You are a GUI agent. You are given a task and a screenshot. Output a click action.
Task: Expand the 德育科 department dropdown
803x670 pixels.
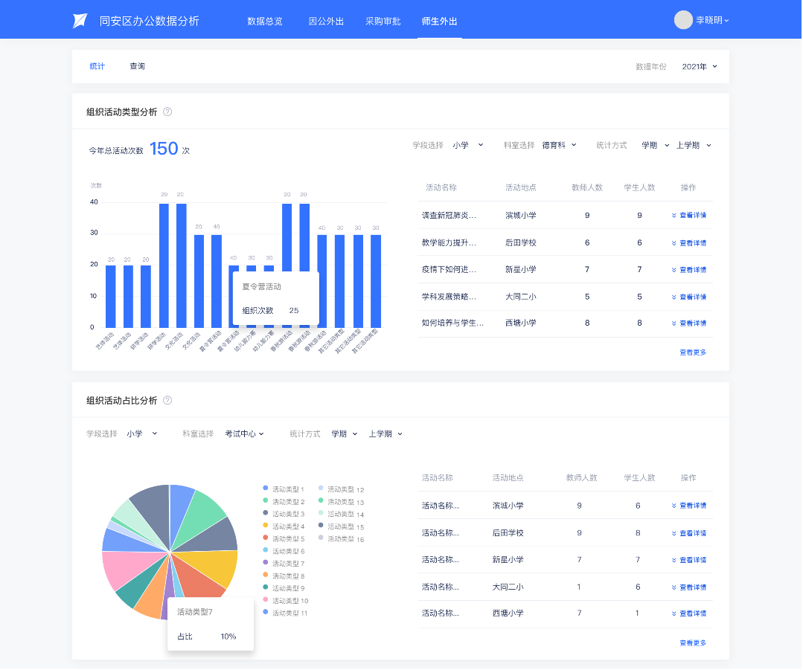click(559, 145)
